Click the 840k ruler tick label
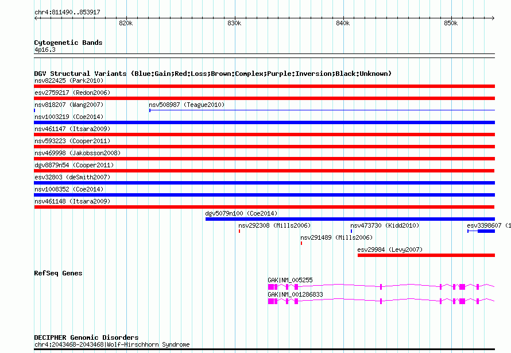The width and height of the screenshot is (511, 353). (343, 23)
